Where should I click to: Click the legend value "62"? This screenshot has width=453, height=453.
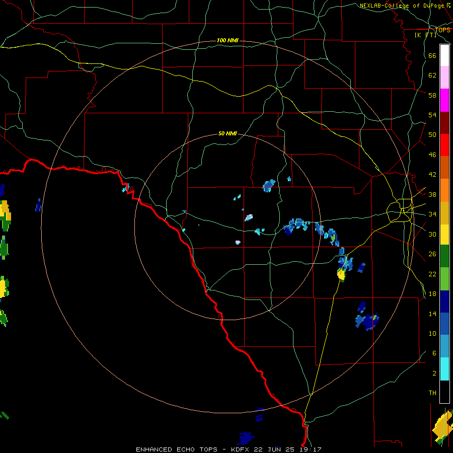pyautogui.click(x=432, y=75)
